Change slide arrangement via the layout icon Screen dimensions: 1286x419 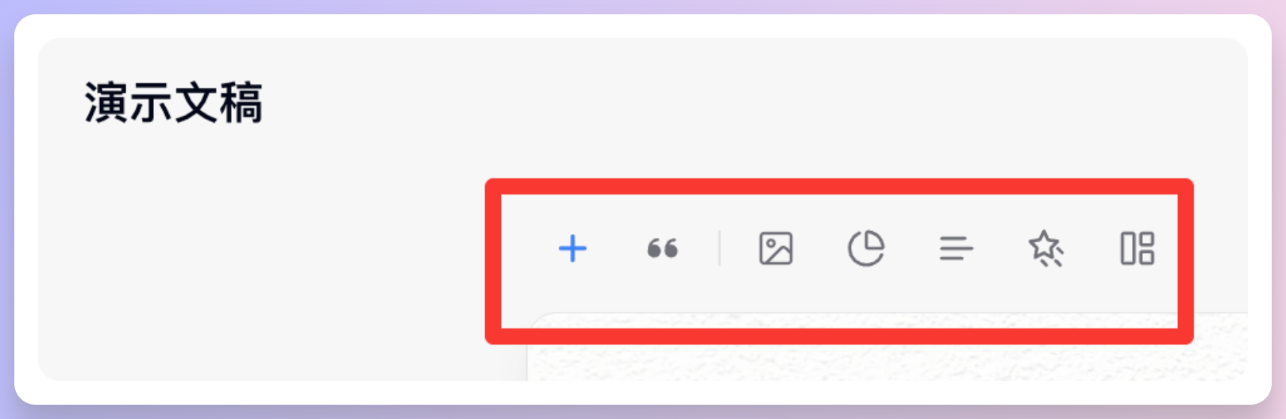click(1137, 248)
